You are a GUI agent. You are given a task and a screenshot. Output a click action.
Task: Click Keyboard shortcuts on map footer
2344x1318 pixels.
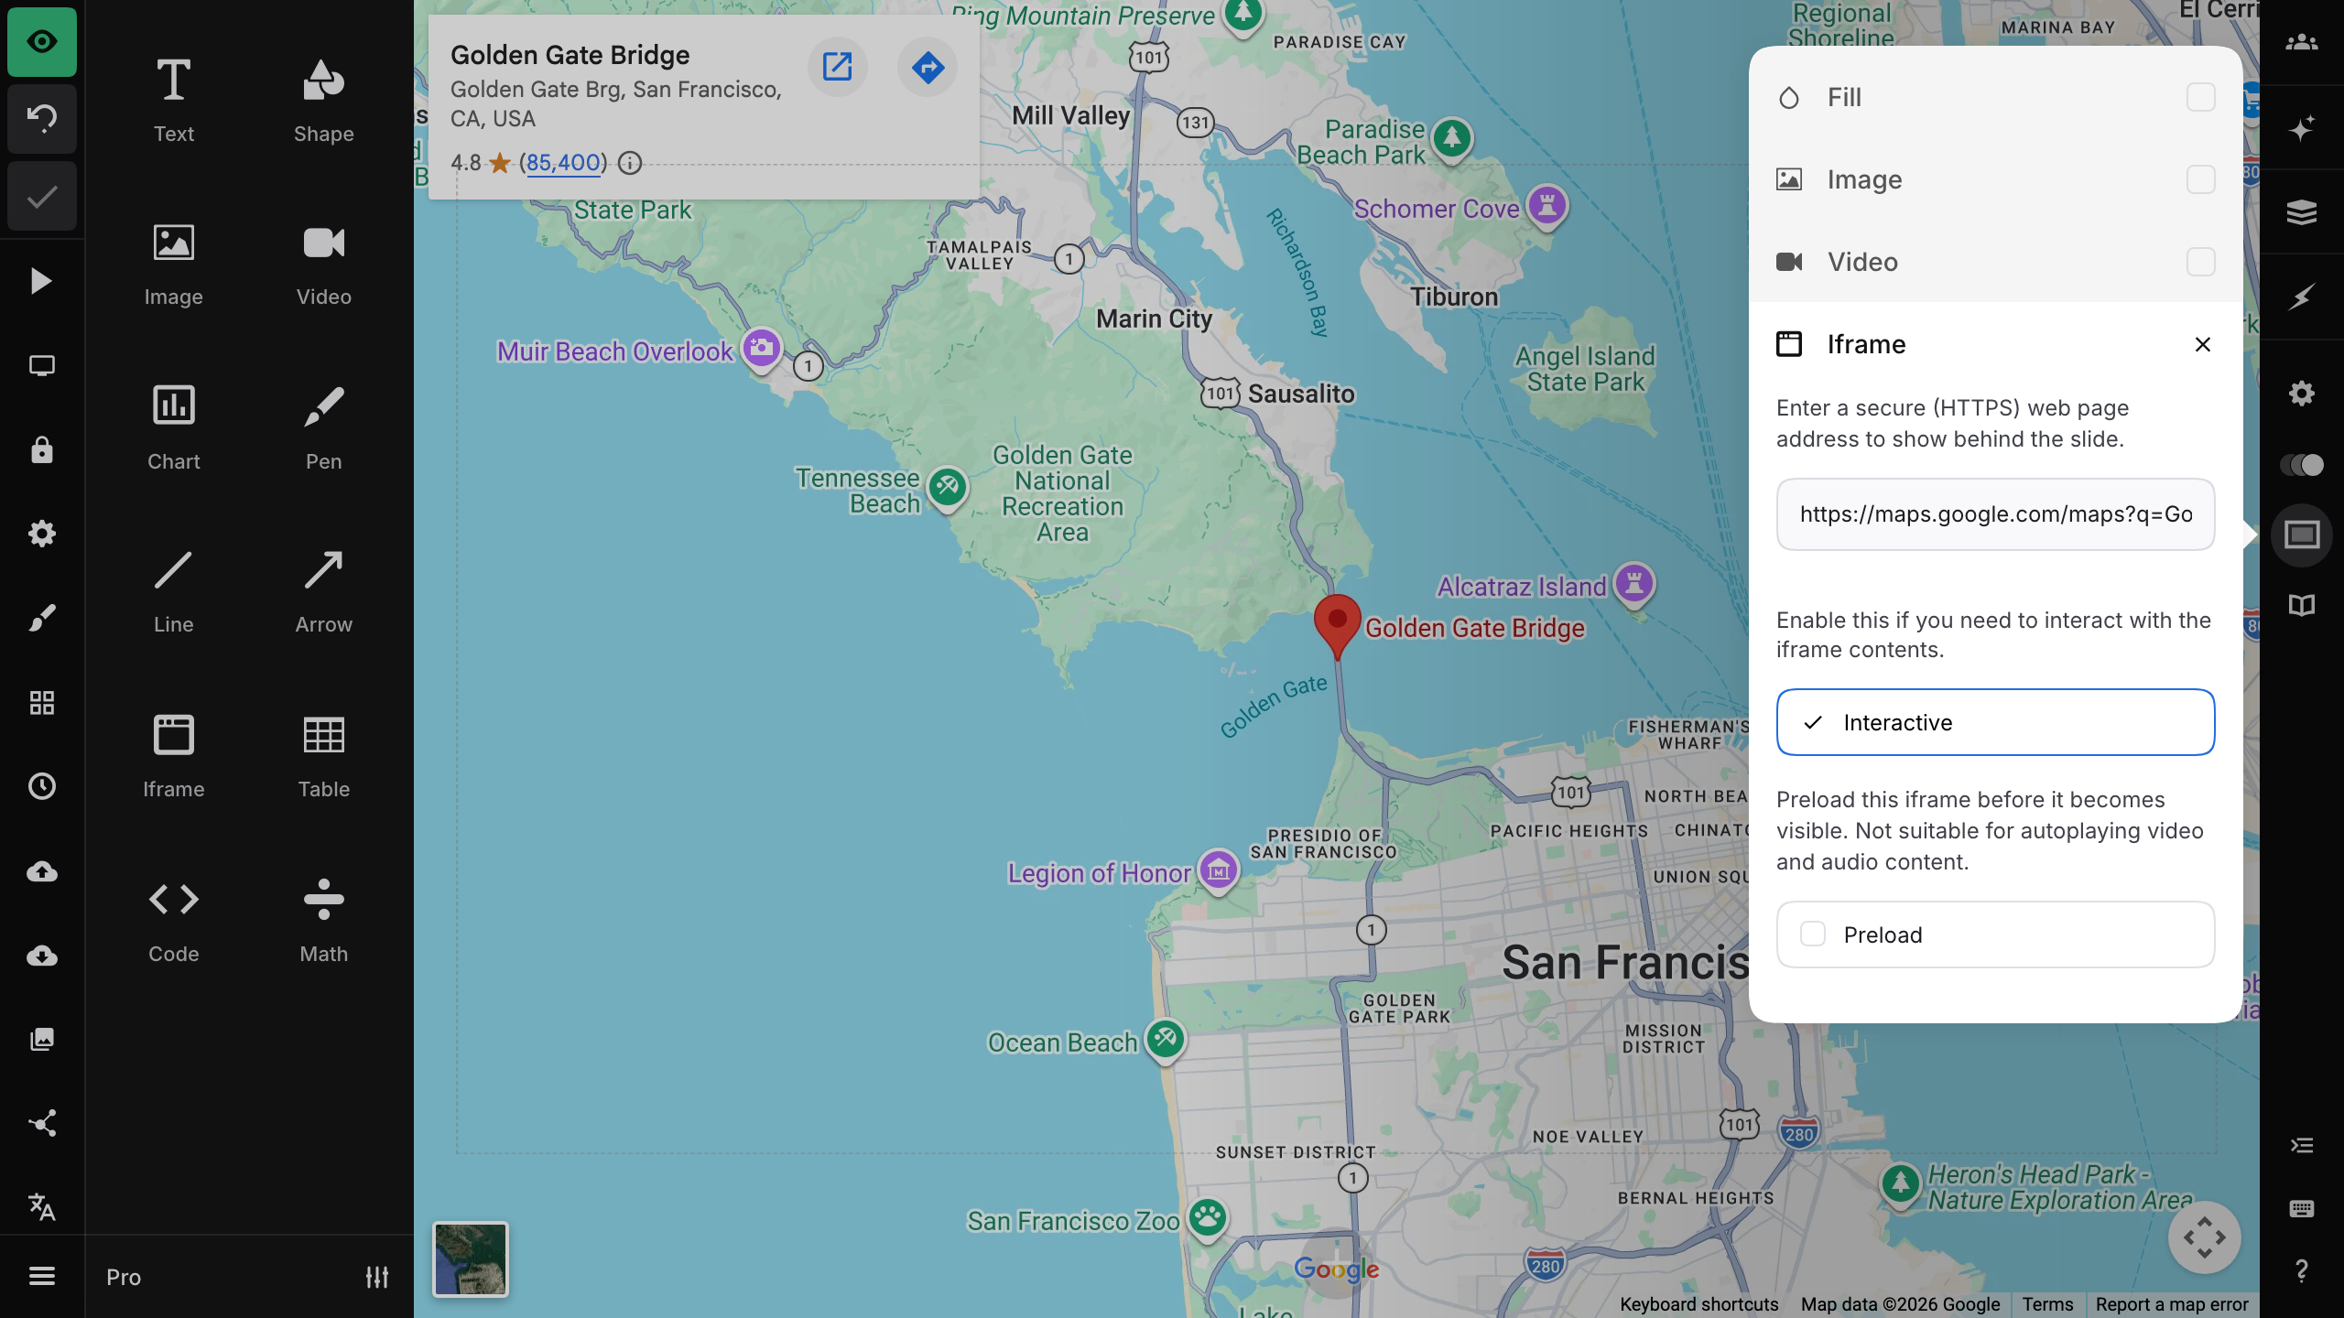coord(1699,1304)
